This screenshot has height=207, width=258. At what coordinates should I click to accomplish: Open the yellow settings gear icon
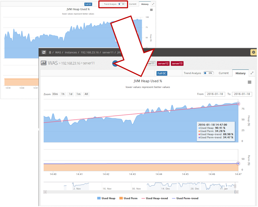253,52
